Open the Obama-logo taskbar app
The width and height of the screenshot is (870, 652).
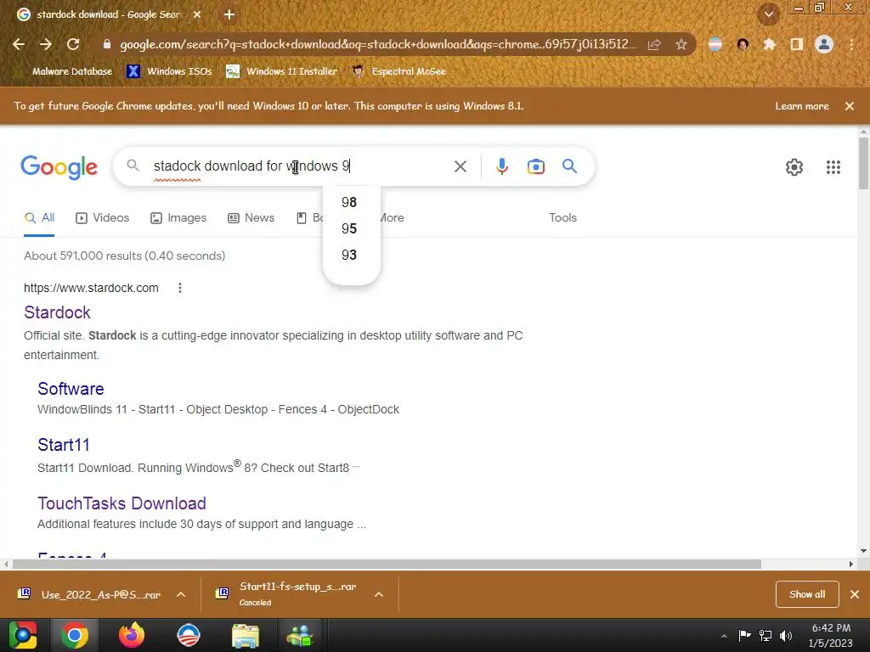[x=189, y=635]
